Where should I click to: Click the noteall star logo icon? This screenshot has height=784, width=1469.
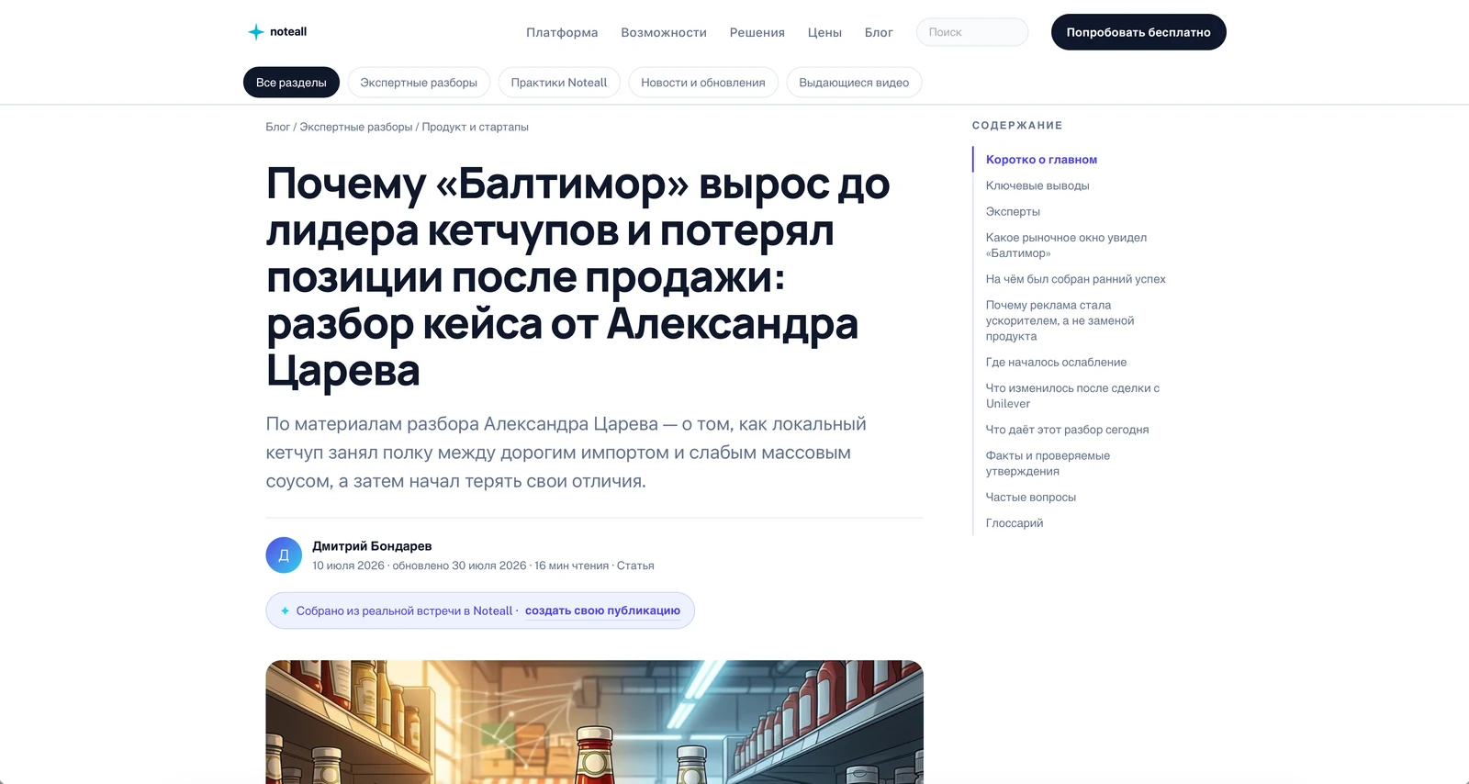coord(256,32)
